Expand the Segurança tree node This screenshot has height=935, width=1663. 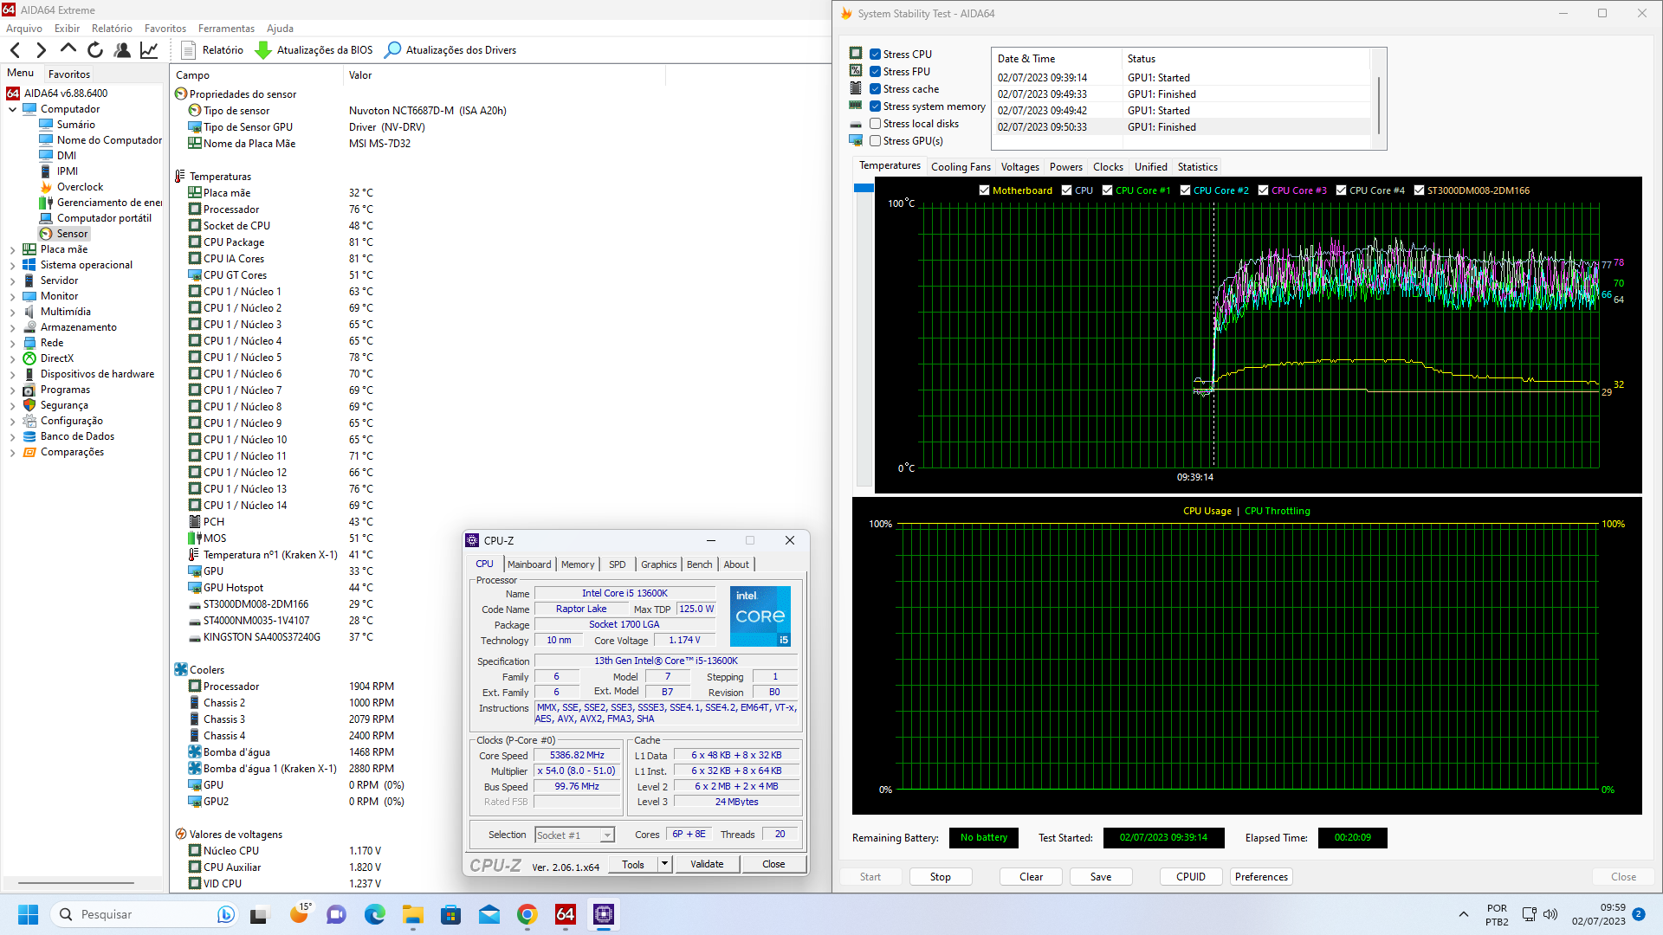click(x=13, y=405)
